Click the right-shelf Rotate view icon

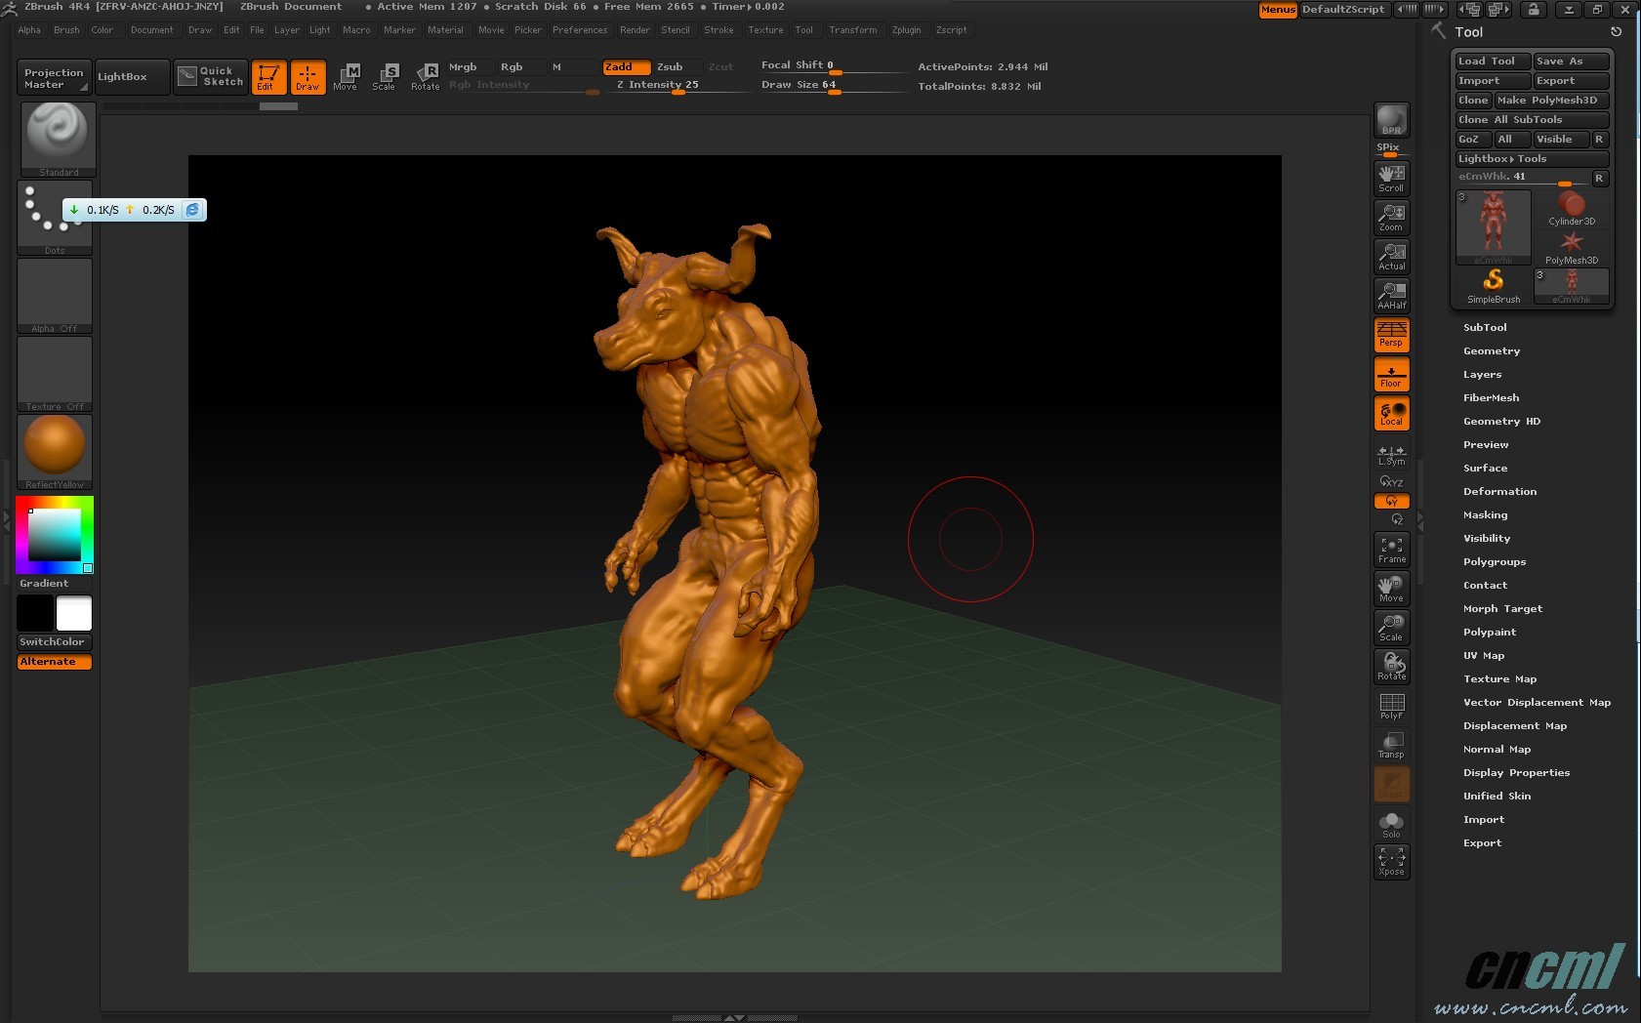pos(1391,666)
